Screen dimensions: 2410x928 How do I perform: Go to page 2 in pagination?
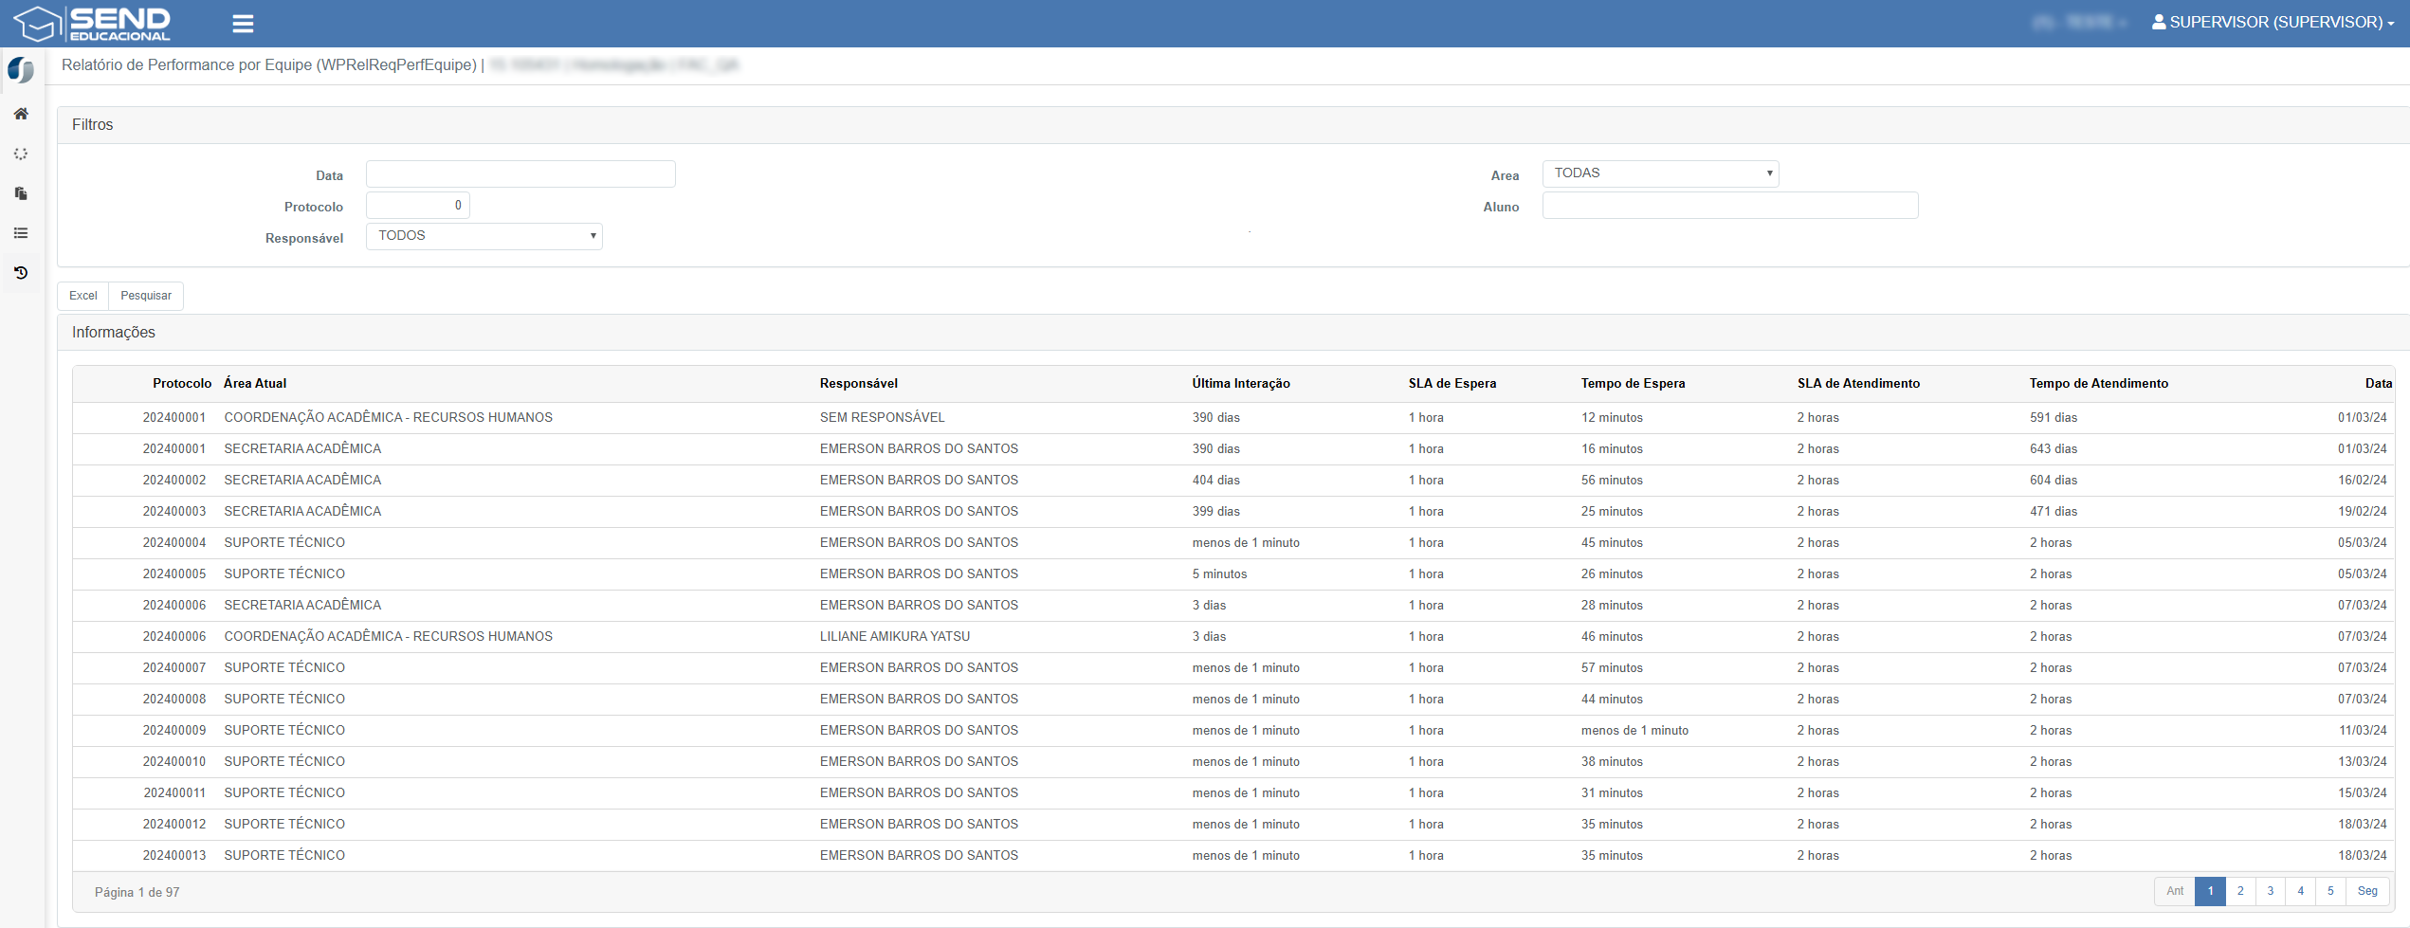2240,891
